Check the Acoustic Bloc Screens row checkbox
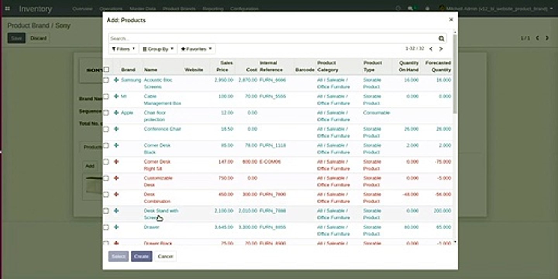The height and width of the screenshot is (279, 558). click(106, 80)
